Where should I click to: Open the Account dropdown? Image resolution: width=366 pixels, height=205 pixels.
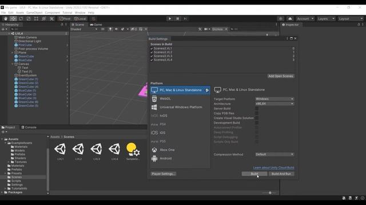305,19
